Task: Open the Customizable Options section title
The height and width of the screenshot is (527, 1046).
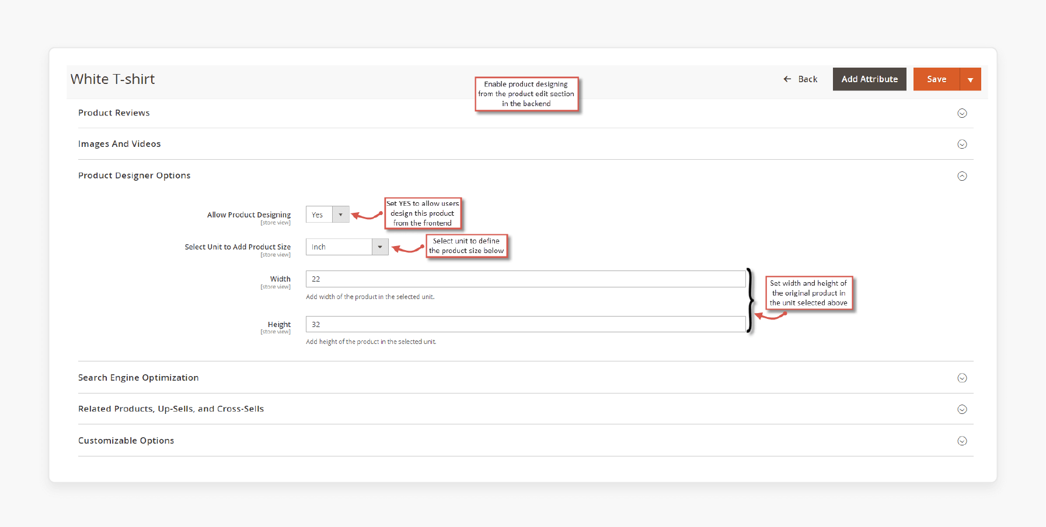Action: click(x=126, y=441)
